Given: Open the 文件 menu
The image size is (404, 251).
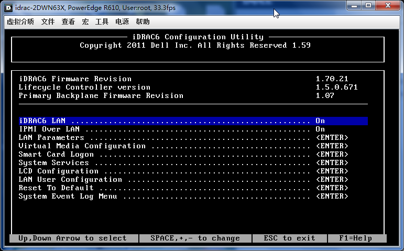Looking at the screenshot, I should click(48, 21).
